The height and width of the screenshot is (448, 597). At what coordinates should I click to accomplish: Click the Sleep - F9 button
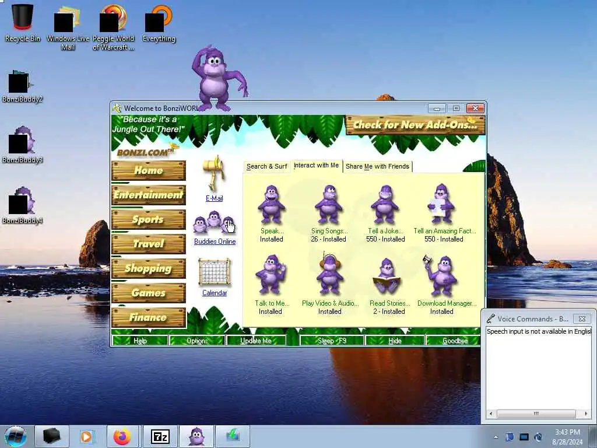(x=332, y=341)
